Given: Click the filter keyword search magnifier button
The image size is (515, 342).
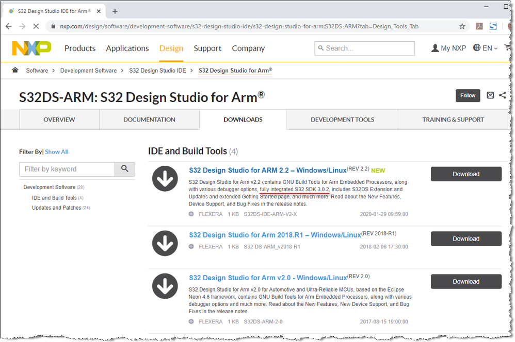Looking at the screenshot, I should point(124,169).
